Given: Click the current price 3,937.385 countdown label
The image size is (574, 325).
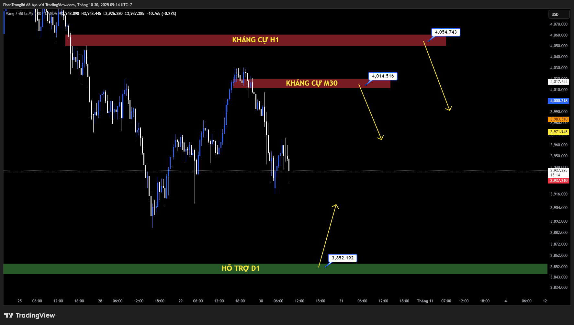Looking at the screenshot, I should tap(559, 173).
